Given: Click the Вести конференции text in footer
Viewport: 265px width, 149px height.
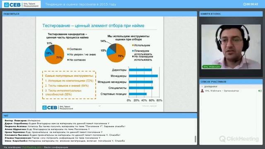Looking at the screenshot, I should [x=56, y=147].
